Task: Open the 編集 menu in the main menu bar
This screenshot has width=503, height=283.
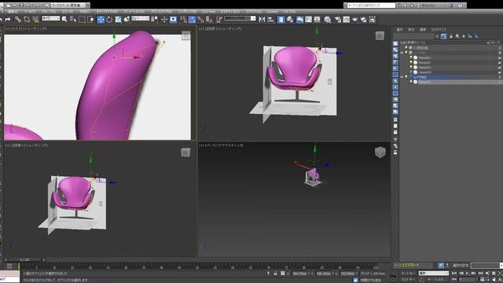Action: [13, 12]
